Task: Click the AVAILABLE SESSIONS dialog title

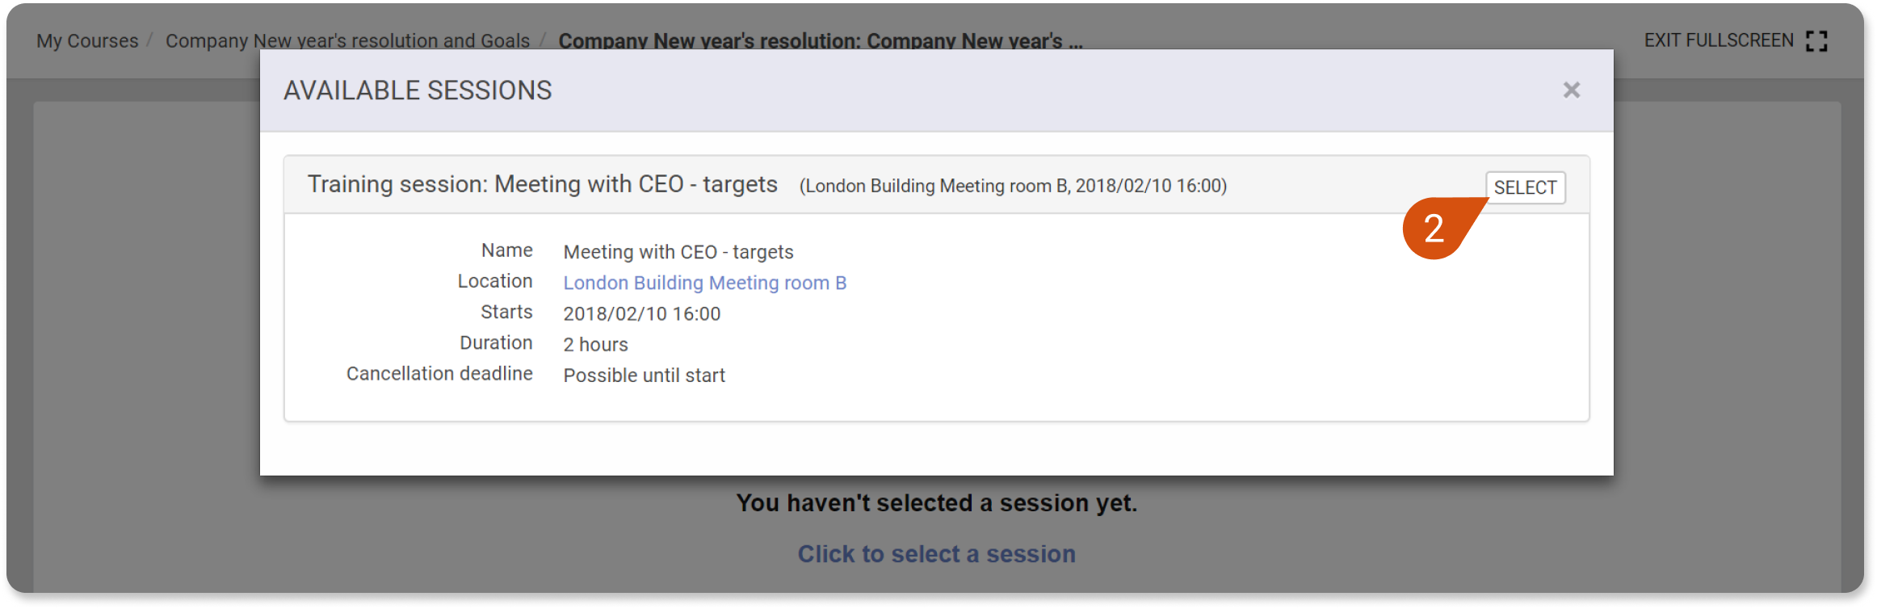Action: tap(418, 90)
